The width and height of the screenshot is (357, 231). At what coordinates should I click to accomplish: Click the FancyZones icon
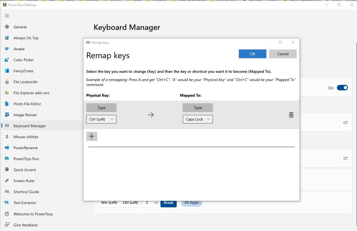coord(7,71)
